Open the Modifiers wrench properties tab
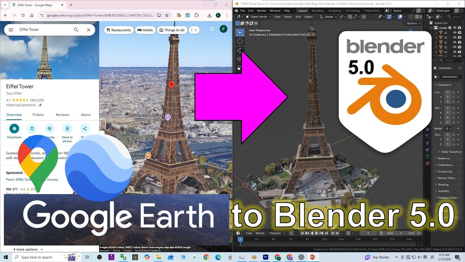The image size is (465, 262). pyautogui.click(x=428, y=129)
